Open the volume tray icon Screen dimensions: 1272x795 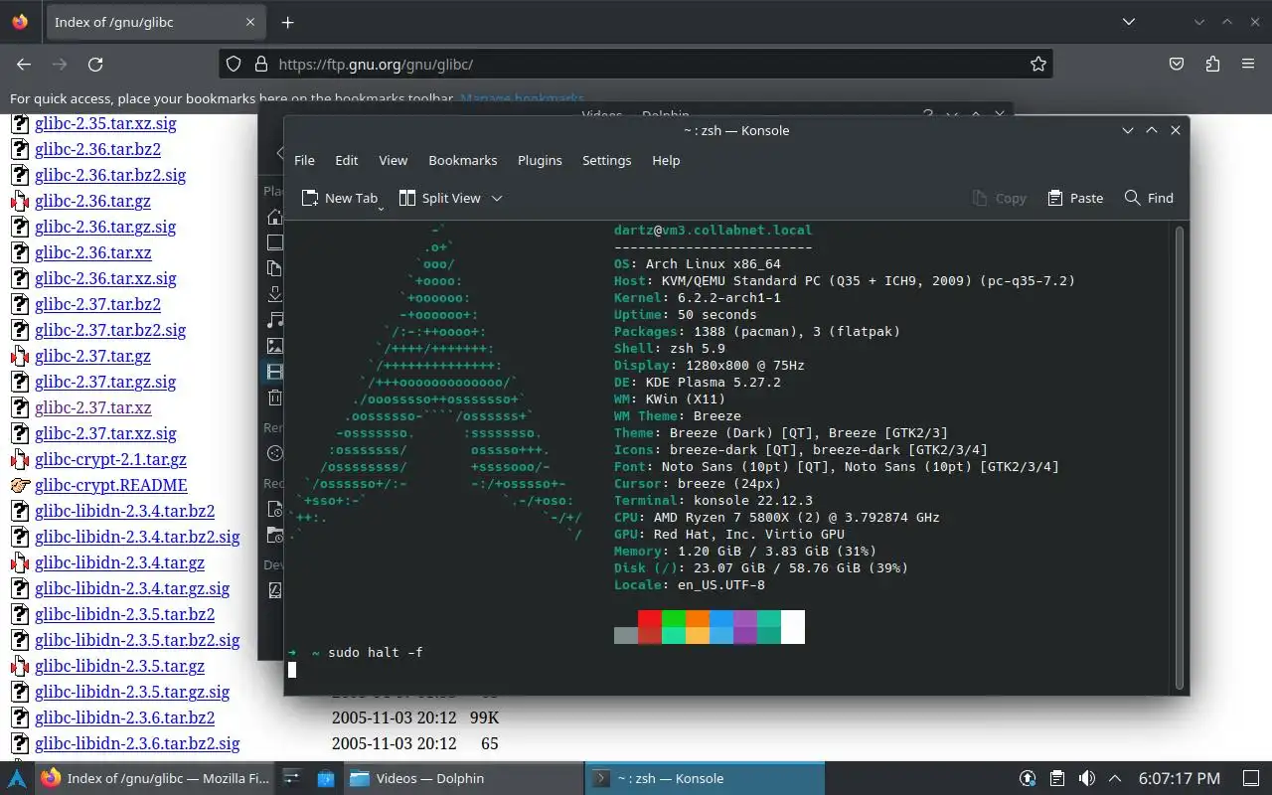pos(1087,778)
